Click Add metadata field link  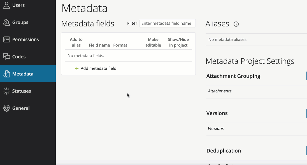98,68
